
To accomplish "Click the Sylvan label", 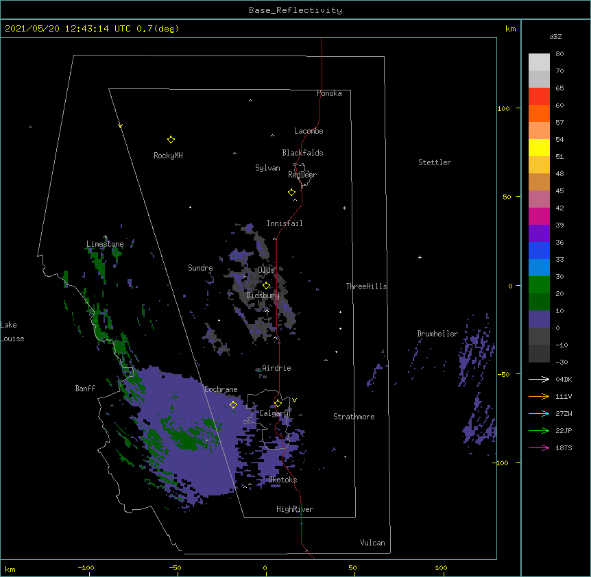I will (x=267, y=168).
